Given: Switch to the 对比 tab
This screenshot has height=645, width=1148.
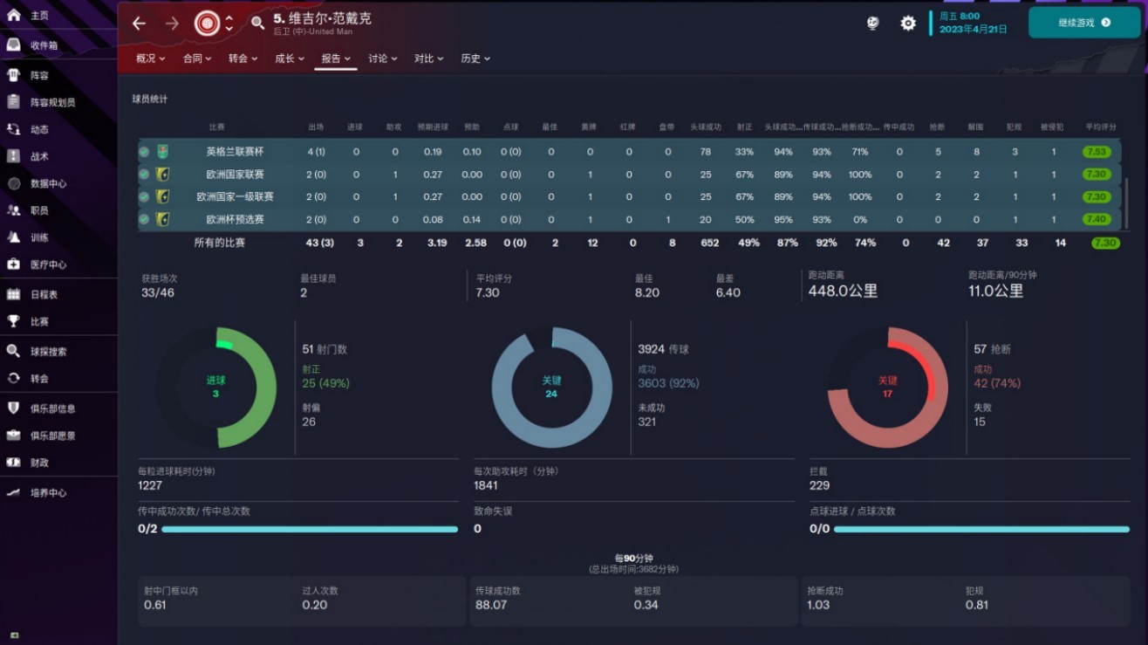Looking at the screenshot, I should tap(426, 58).
